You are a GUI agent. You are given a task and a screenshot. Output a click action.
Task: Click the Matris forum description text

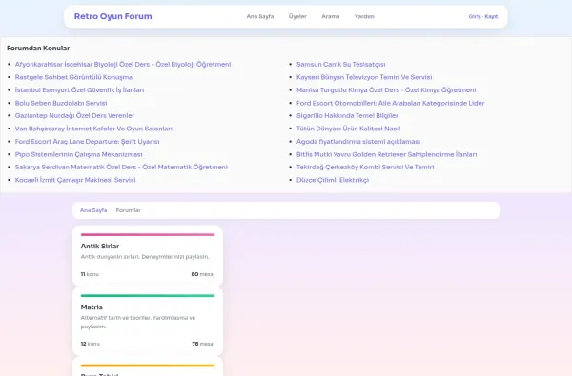pyautogui.click(x=138, y=322)
